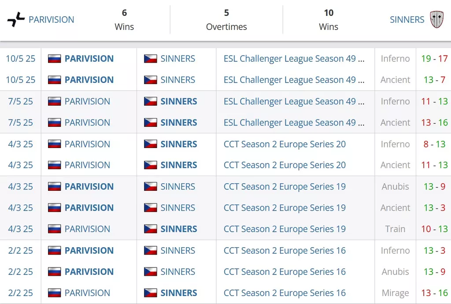Image resolution: width=451 pixels, height=304 pixels.
Task: Click Czech flag in the 13 - 7 Ancient row
Action: (150, 80)
